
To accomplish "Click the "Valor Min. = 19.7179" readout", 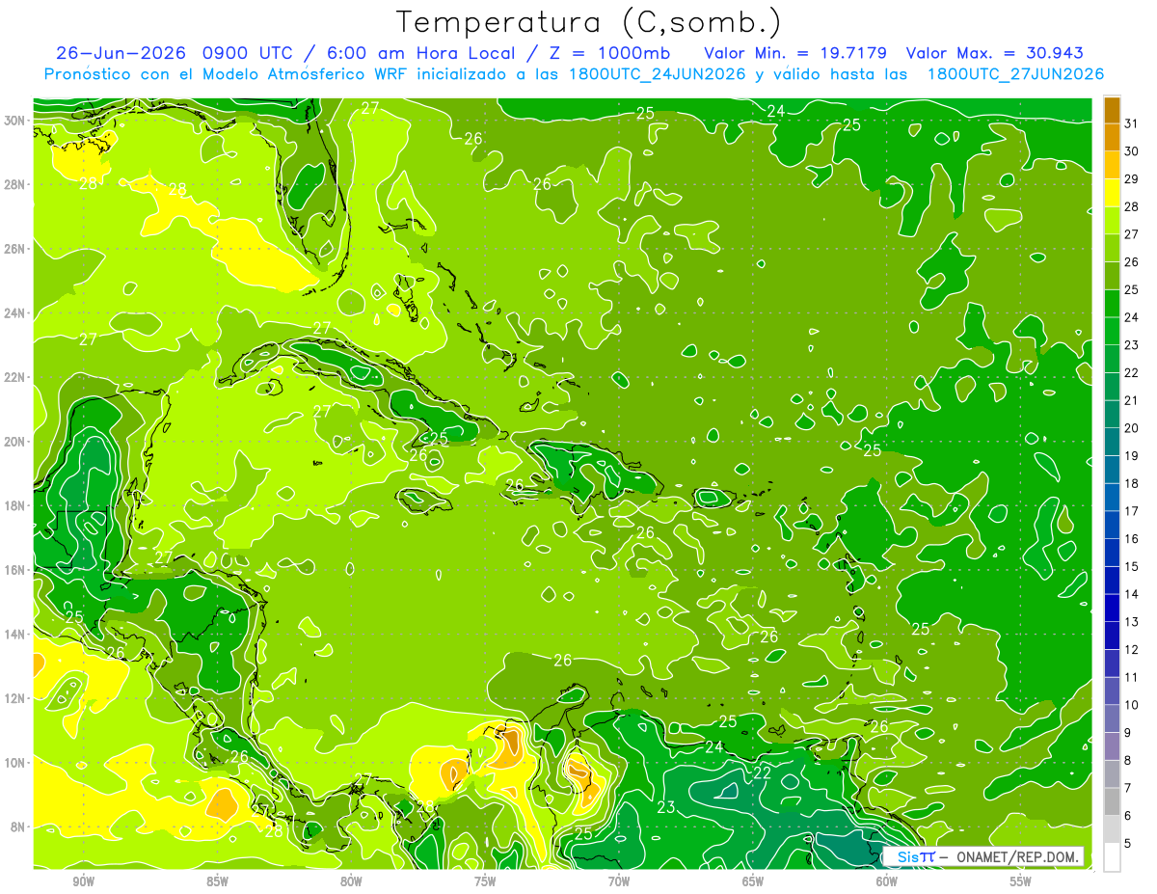I will (795, 53).
